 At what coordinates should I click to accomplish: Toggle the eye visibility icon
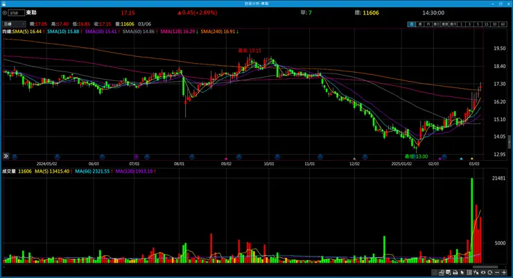click(x=483, y=272)
